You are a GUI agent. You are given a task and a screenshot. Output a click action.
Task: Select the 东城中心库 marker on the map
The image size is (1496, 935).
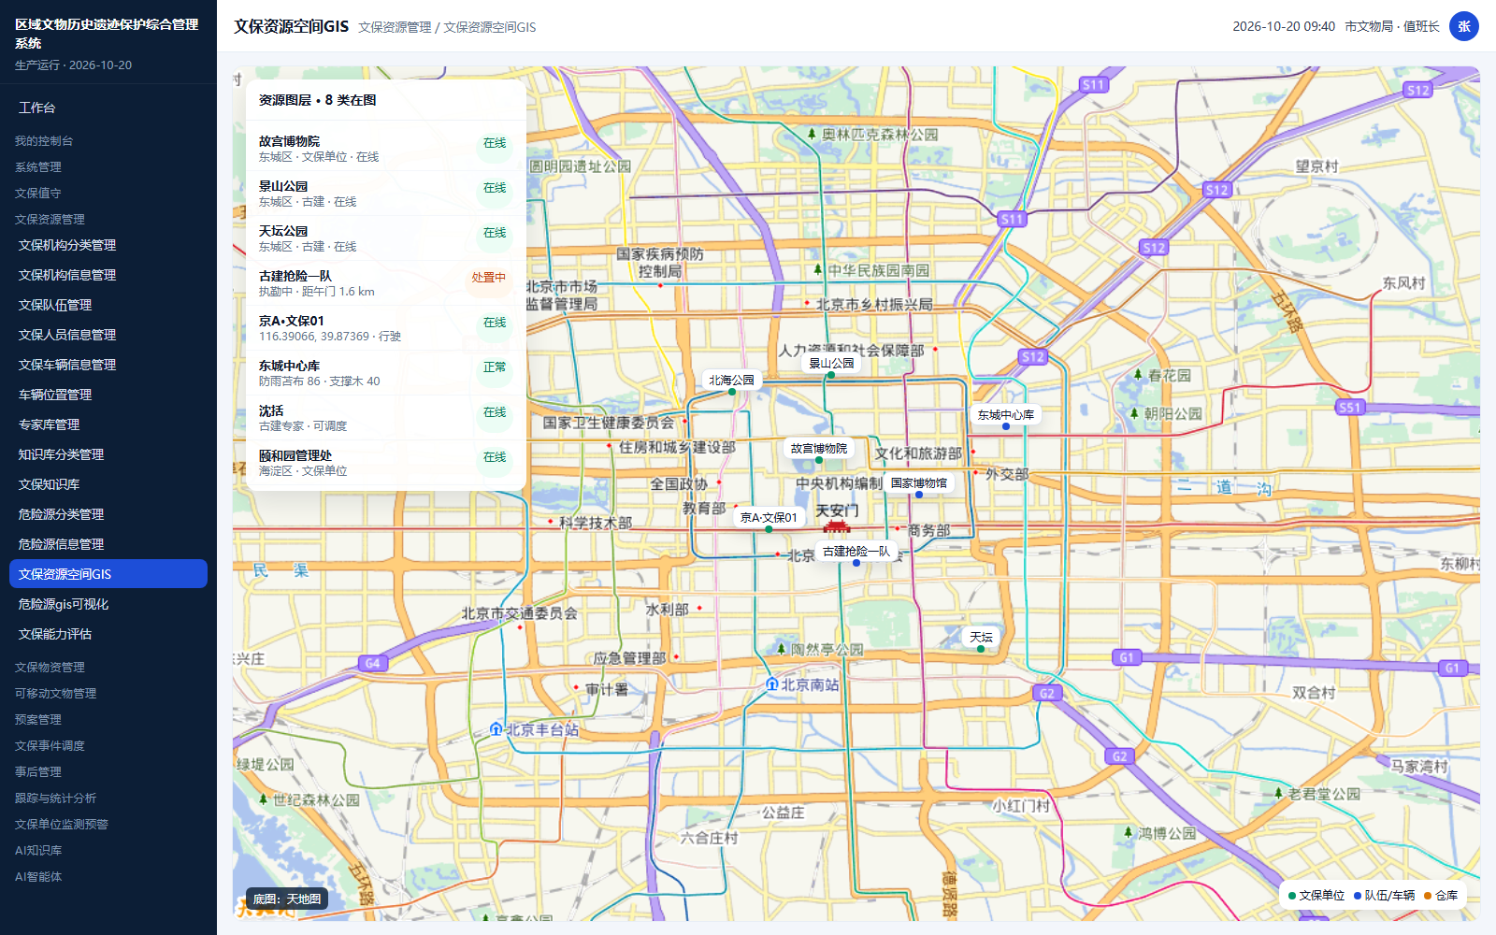pos(1006,426)
